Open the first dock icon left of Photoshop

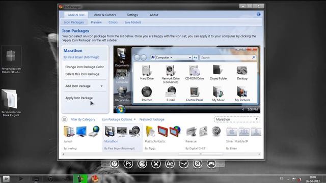click(x=114, y=164)
